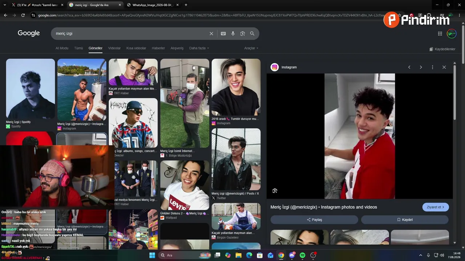Screen dimensions: 465x261
Task: Close the Instagram image preview panel
Action: coord(444,67)
